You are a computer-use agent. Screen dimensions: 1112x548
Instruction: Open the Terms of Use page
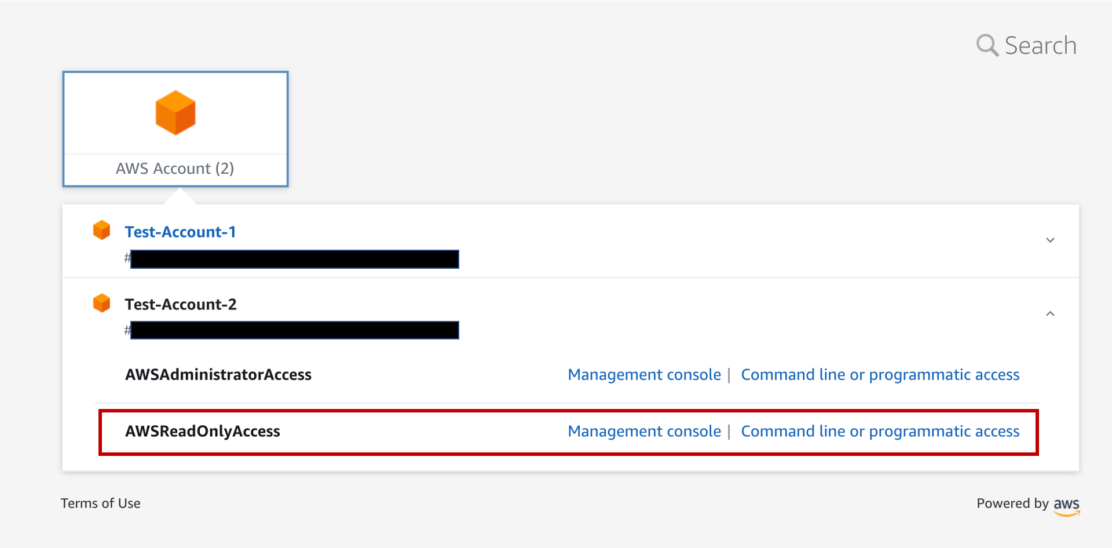[100, 503]
